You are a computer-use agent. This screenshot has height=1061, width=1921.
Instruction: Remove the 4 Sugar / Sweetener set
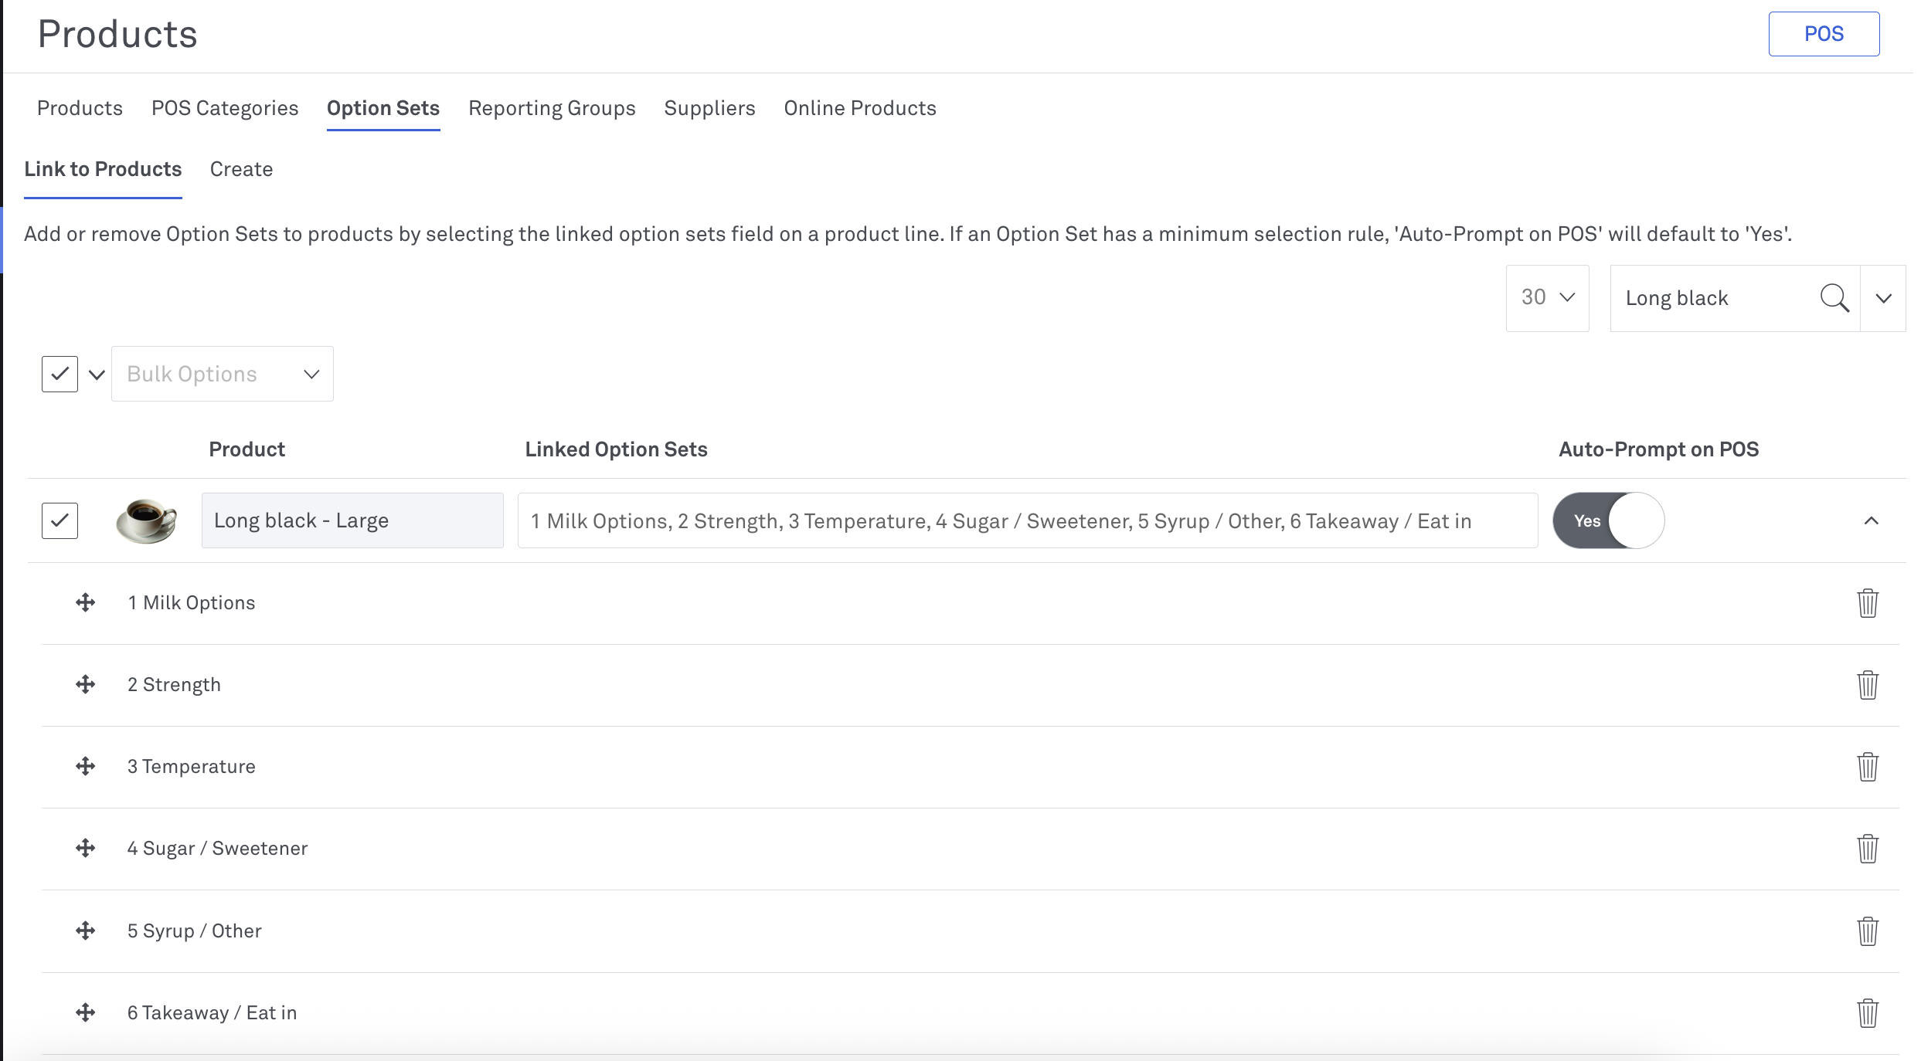[1868, 849]
